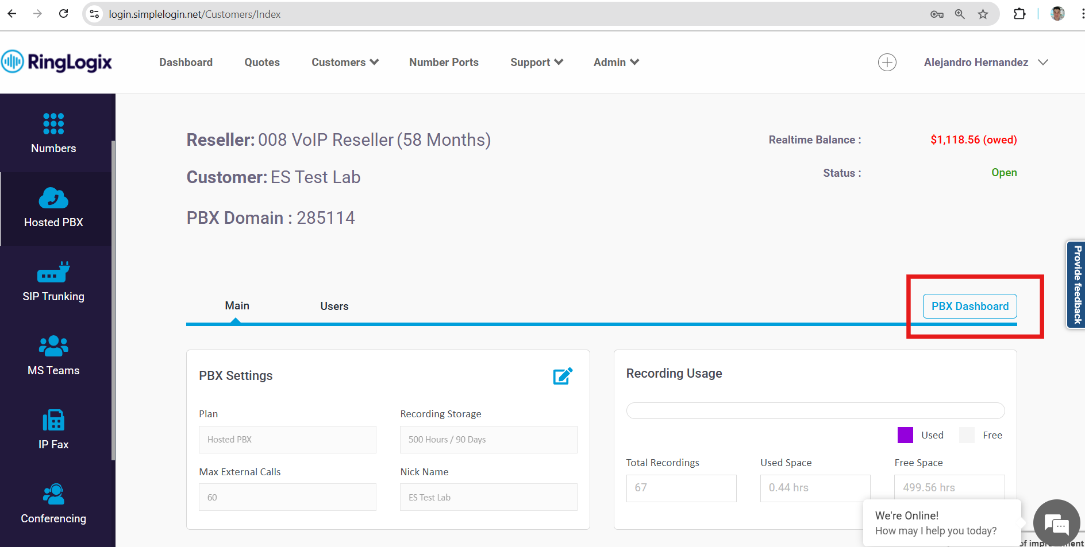Click the Max External Calls field

(x=287, y=497)
